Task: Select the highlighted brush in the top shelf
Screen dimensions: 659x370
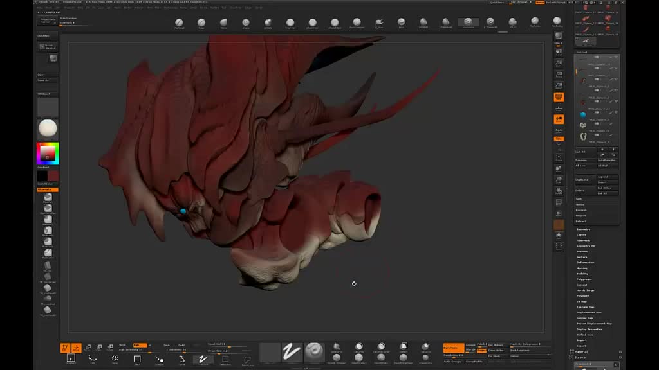Action: pos(469,22)
